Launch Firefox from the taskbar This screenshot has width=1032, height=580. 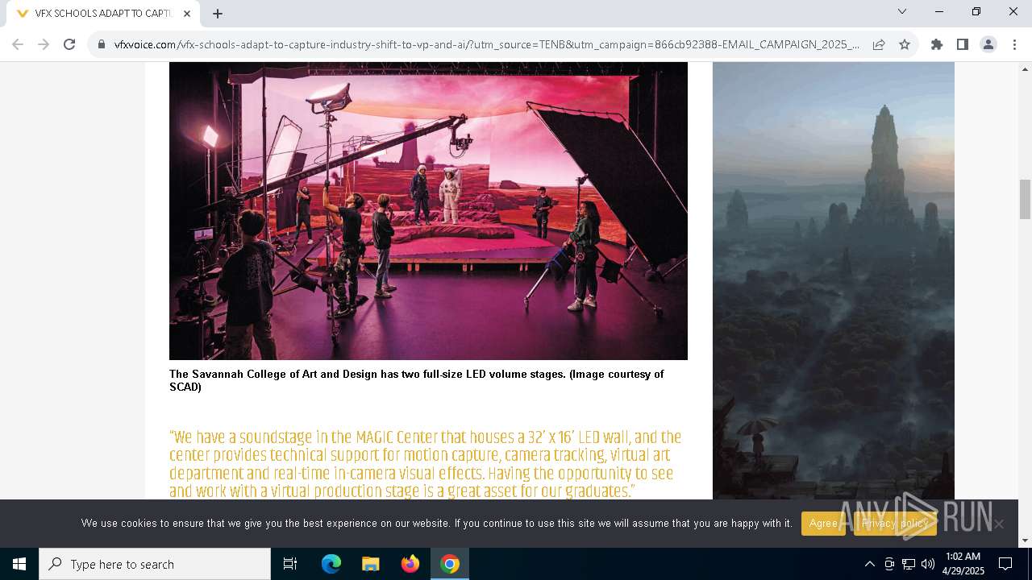tap(410, 564)
